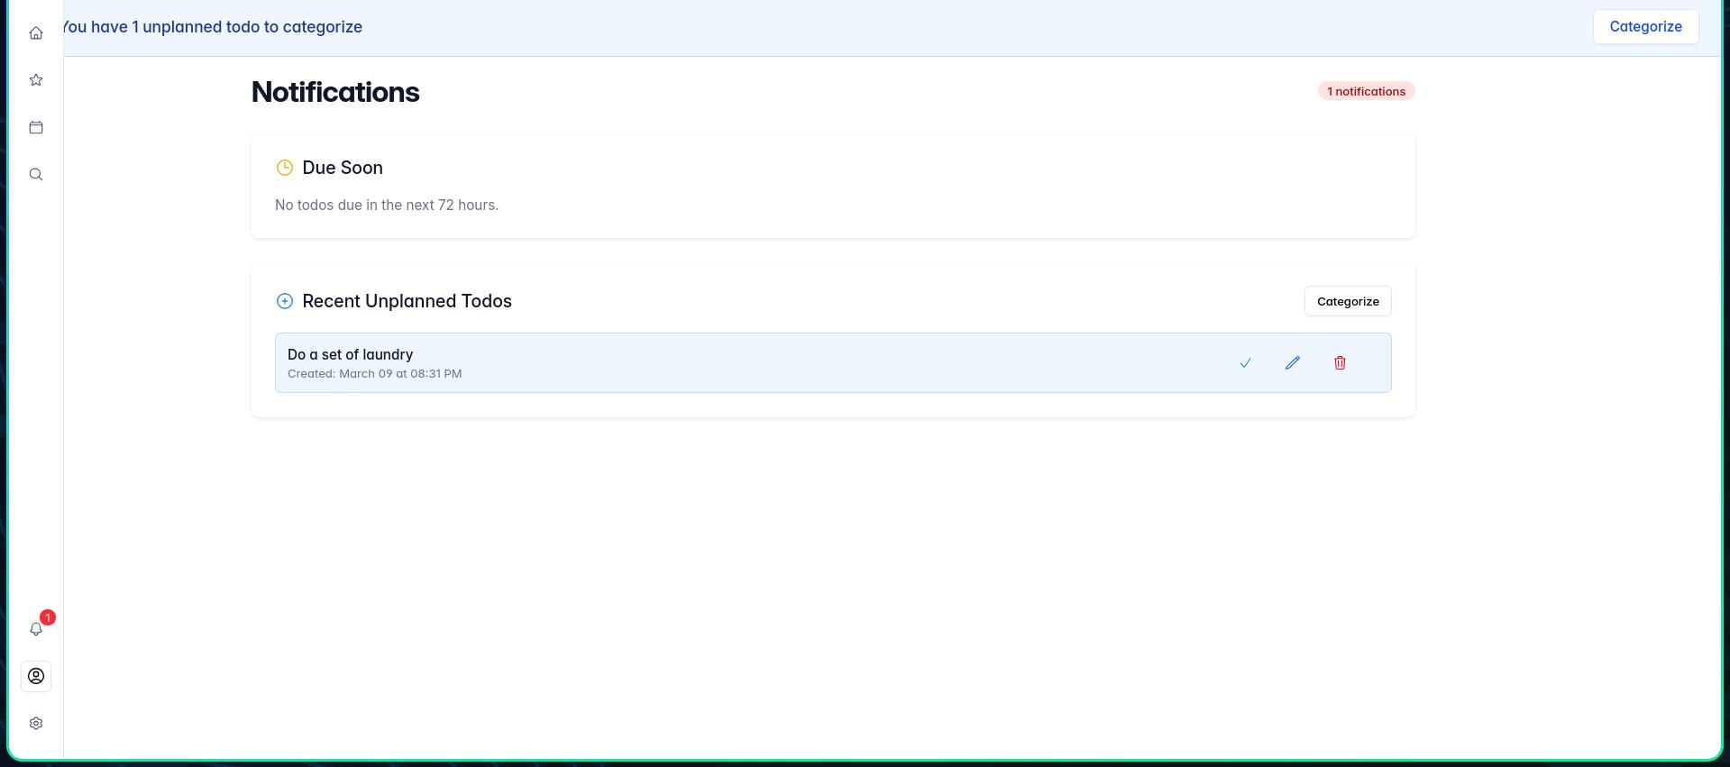Delete the laundry todo with trash icon
1730x767 pixels.
1340,362
